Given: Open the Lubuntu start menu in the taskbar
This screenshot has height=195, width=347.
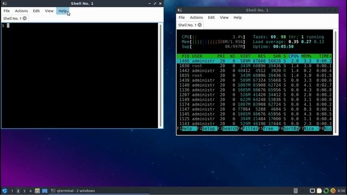Looking at the screenshot, I should 5,191.
